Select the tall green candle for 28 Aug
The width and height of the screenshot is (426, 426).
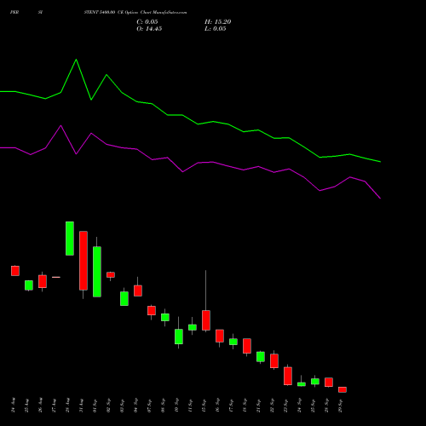pos(70,239)
